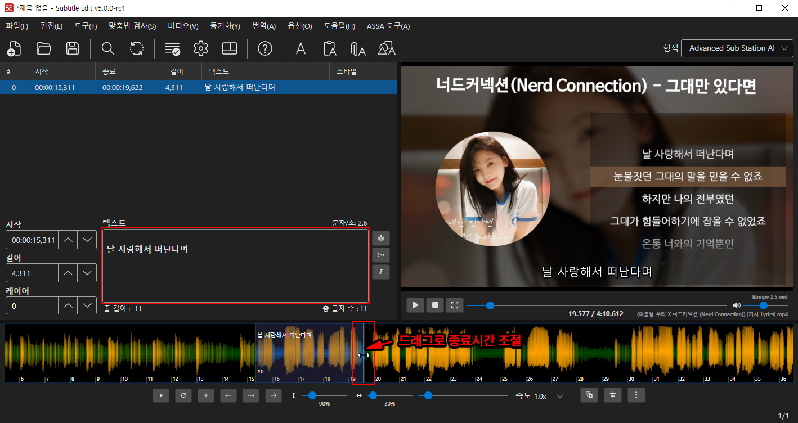
Task: Open the 맞춤법 검사(S) menu
Action: tap(132, 26)
